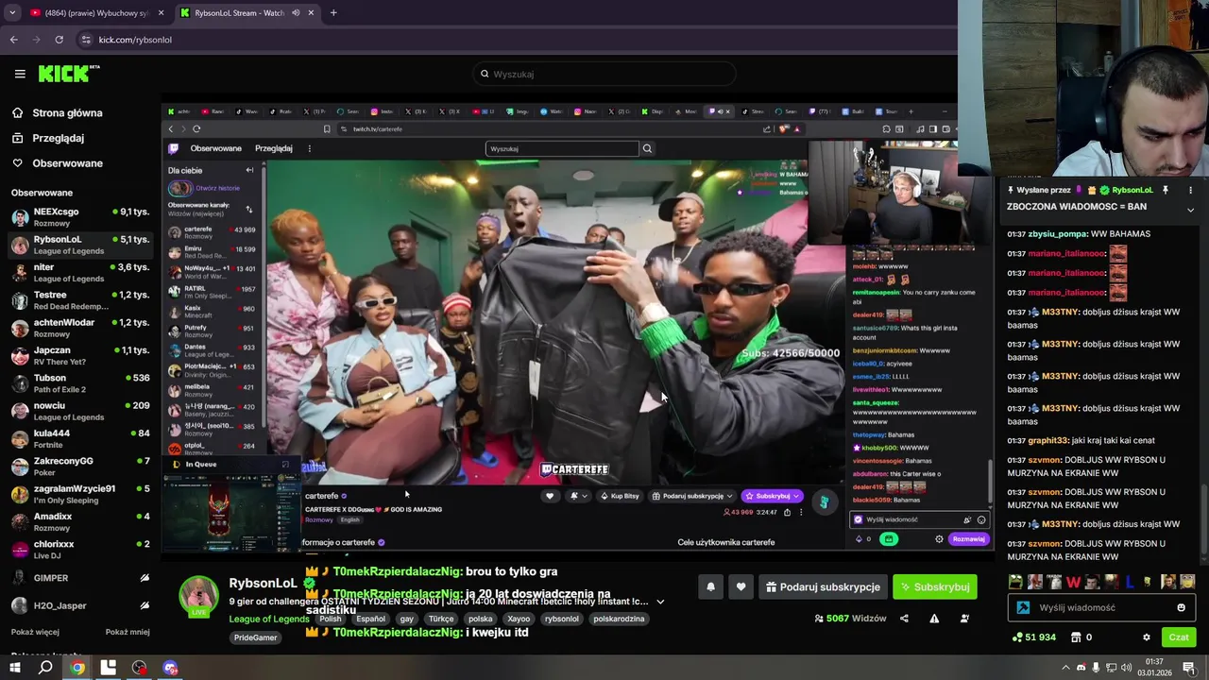
Task: Expand the stream title chevron
Action: [660, 602]
